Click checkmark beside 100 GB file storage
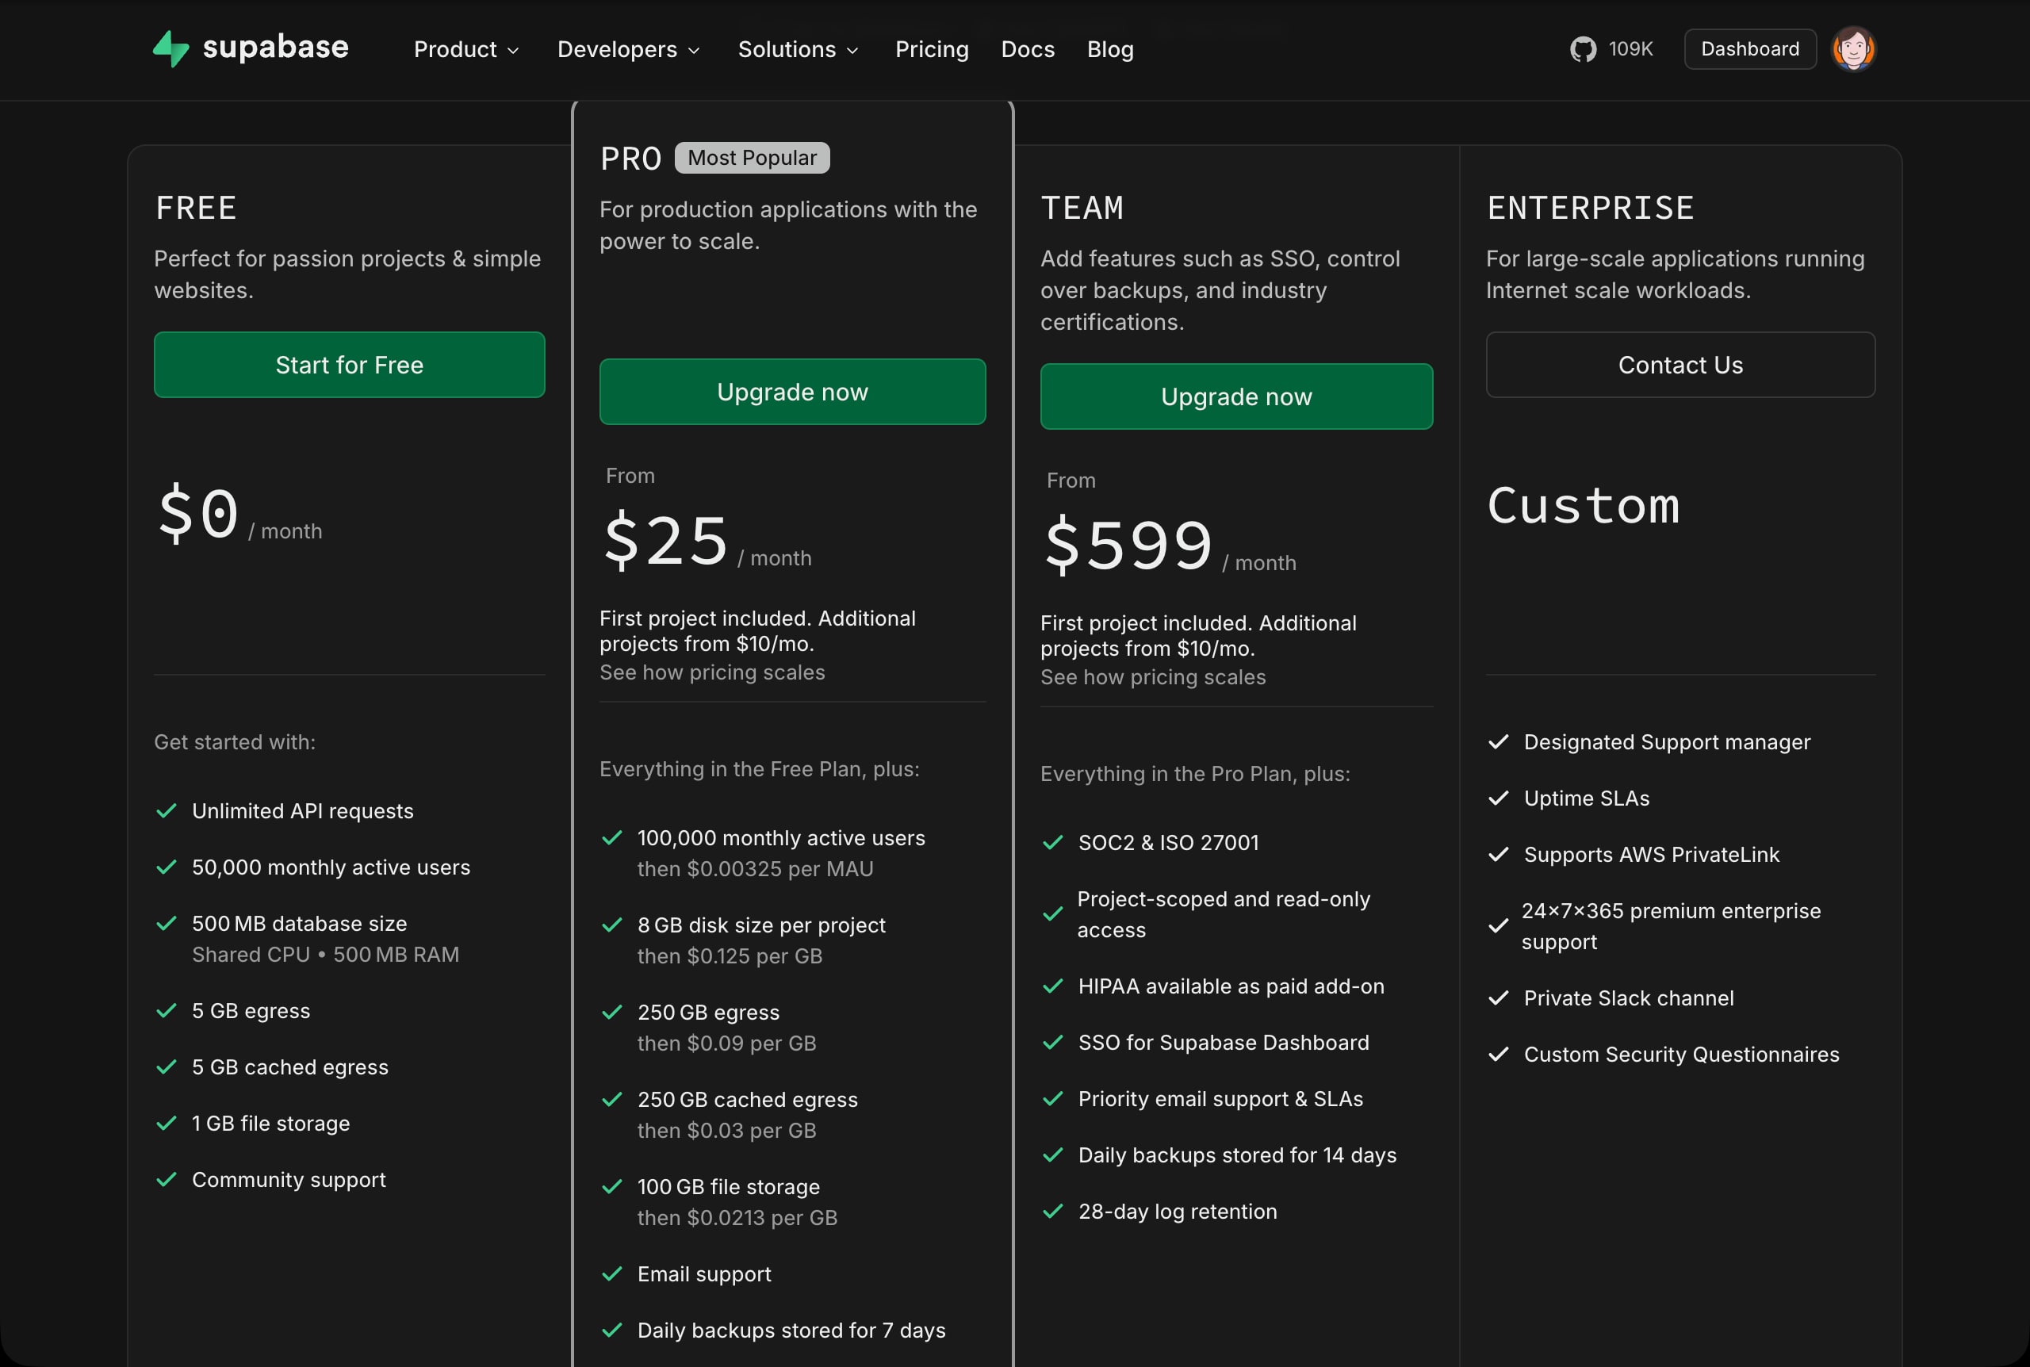Screen dimensions: 2030x1367 tap(612, 1186)
